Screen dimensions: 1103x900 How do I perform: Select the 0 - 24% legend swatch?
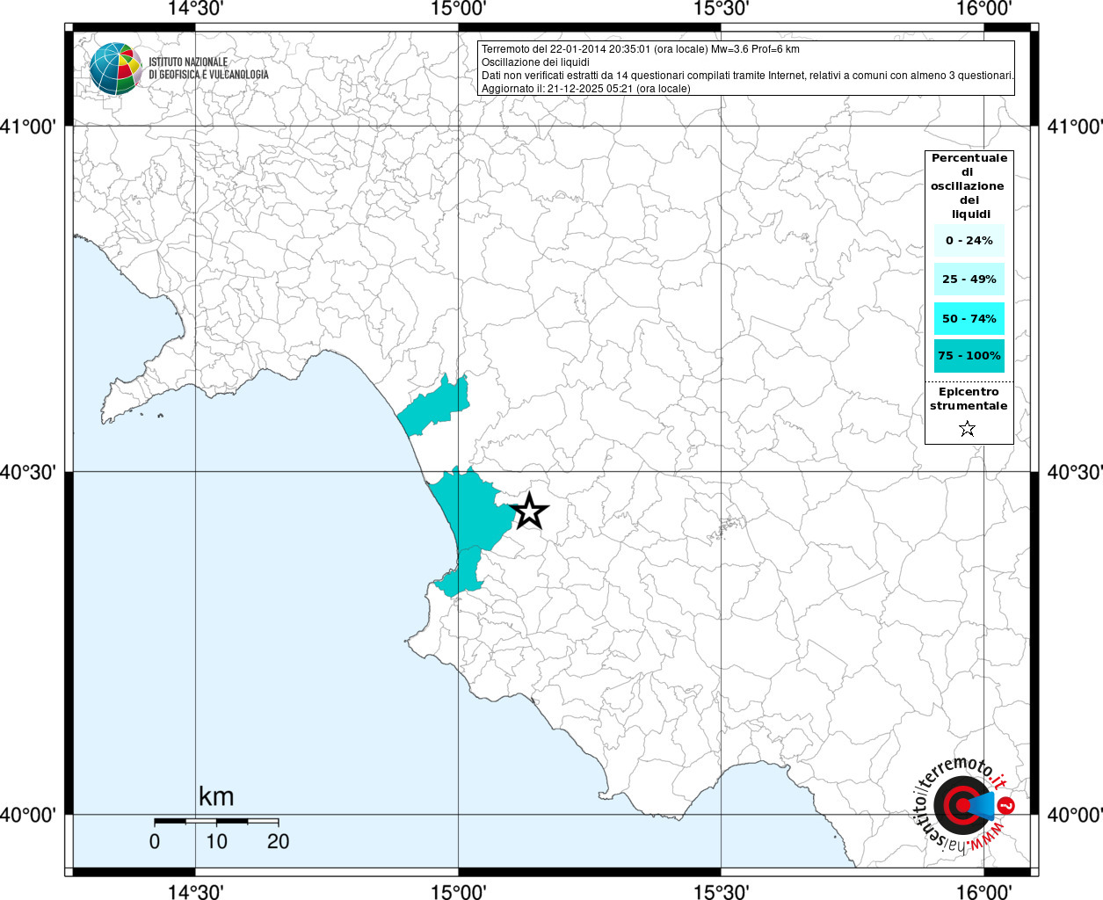pos(969,241)
